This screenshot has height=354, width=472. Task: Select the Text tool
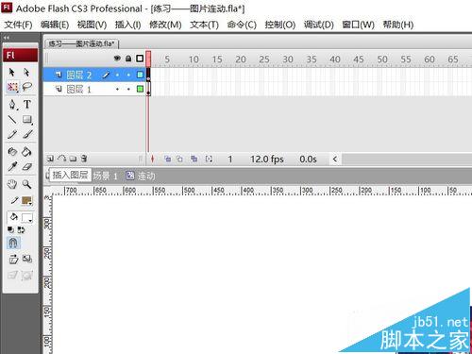(27, 104)
